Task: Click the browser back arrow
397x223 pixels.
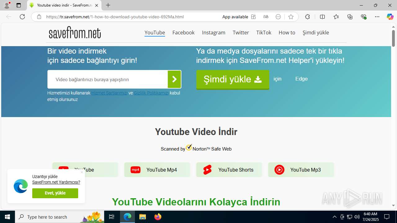Action: (9, 17)
